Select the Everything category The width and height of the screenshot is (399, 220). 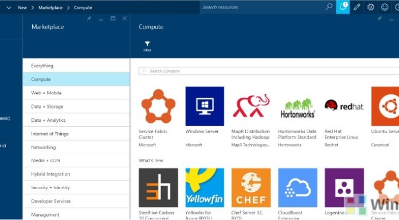76,66
